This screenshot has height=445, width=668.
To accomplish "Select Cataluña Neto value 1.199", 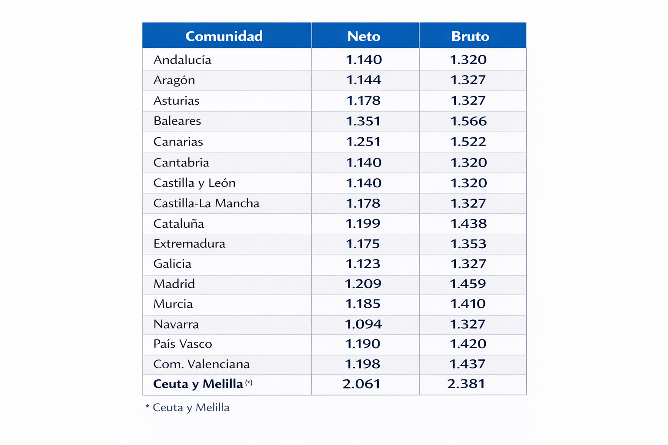I will (363, 224).
